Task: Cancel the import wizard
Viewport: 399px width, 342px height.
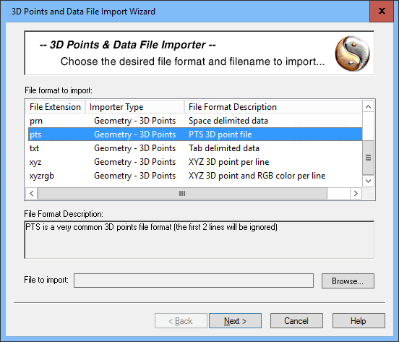Action: (x=296, y=321)
